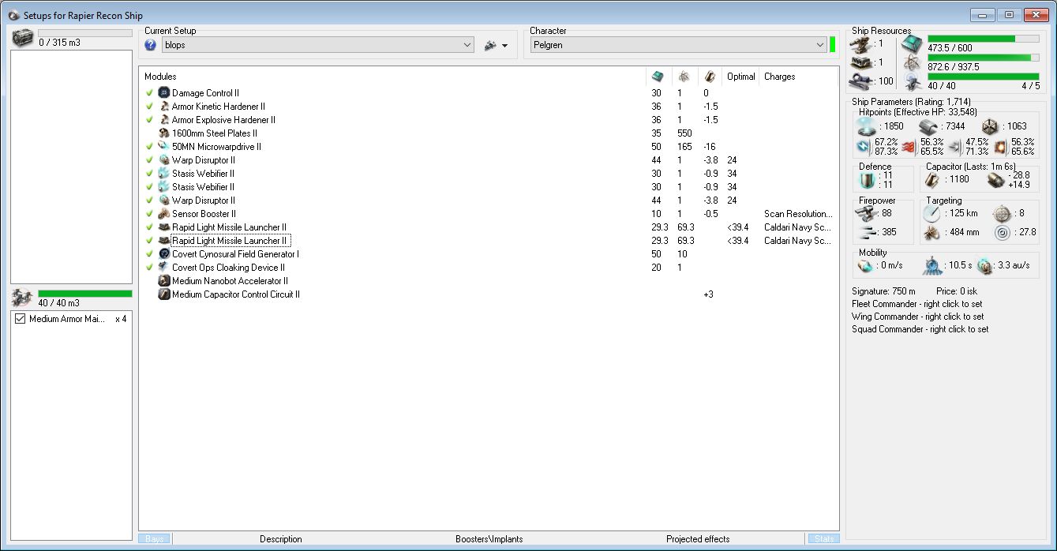Image resolution: width=1057 pixels, height=551 pixels.
Task: Click the 1600mm Steel Plates II icon
Action: click(164, 133)
